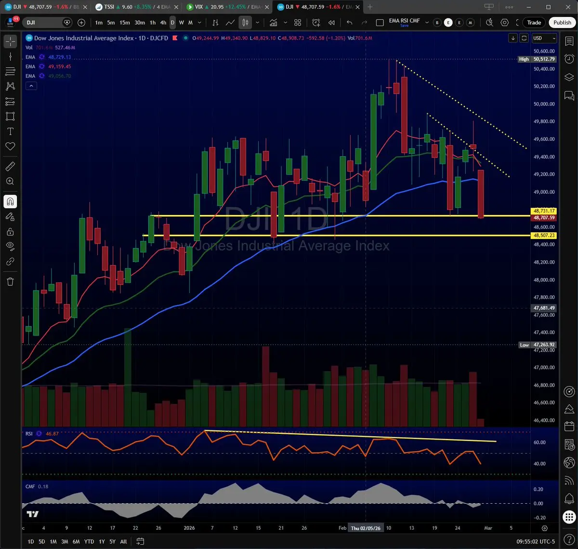Open the news feed signal icon
The width and height of the screenshot is (578, 549).
click(x=569, y=480)
